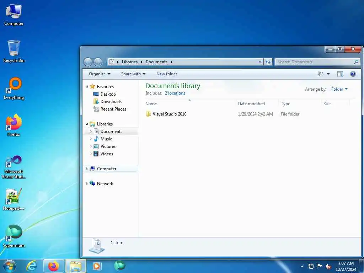Open the Share with dropdown menu

133,74
